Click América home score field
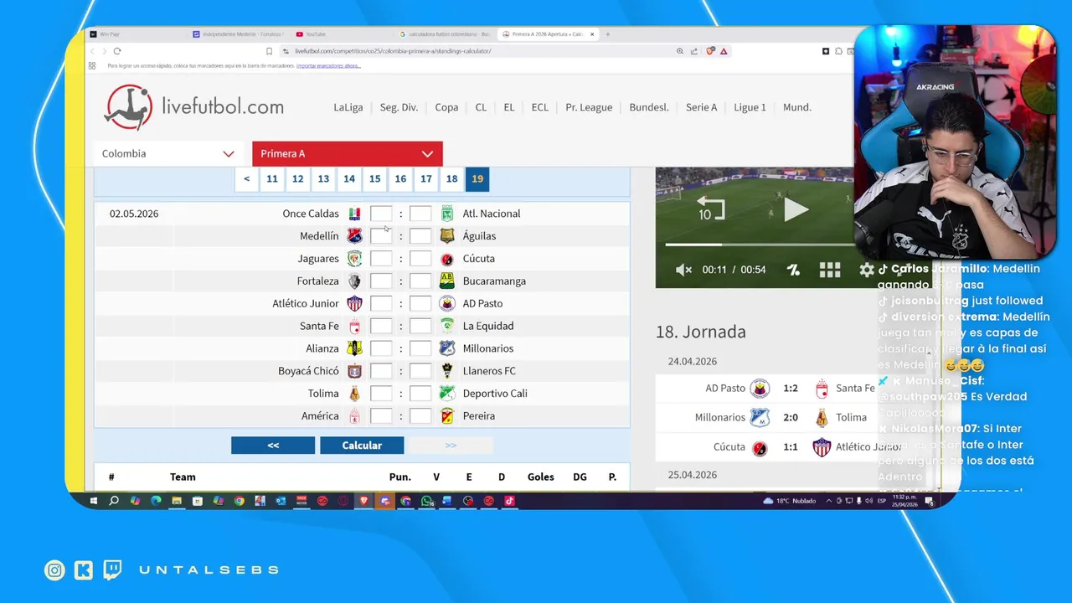The width and height of the screenshot is (1072, 603). pyautogui.click(x=381, y=416)
